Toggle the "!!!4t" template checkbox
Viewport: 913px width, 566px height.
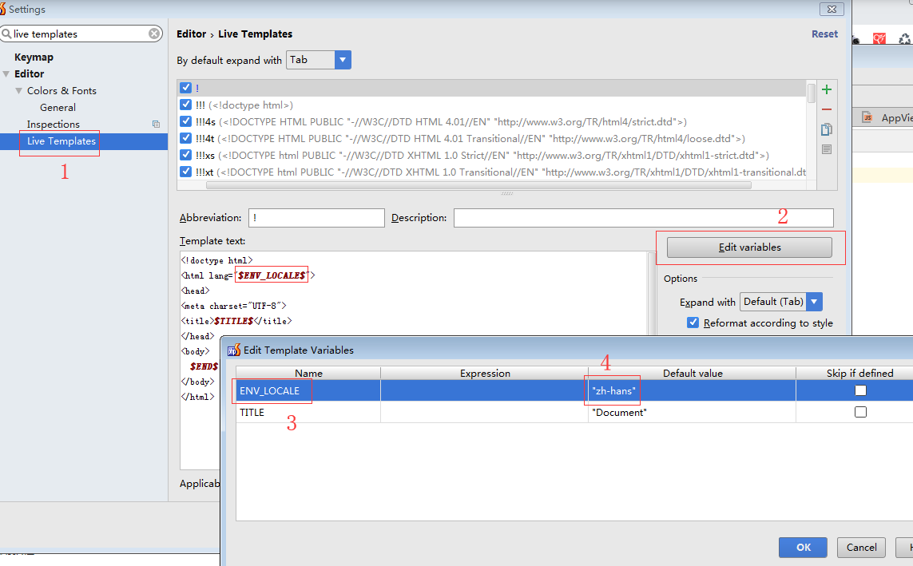186,138
